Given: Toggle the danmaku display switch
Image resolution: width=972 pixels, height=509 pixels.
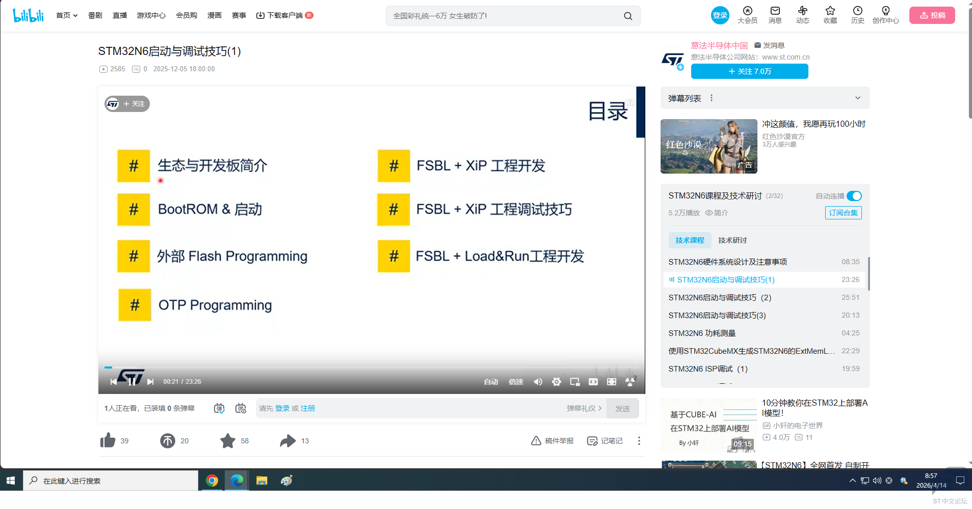Looking at the screenshot, I should click(x=219, y=408).
